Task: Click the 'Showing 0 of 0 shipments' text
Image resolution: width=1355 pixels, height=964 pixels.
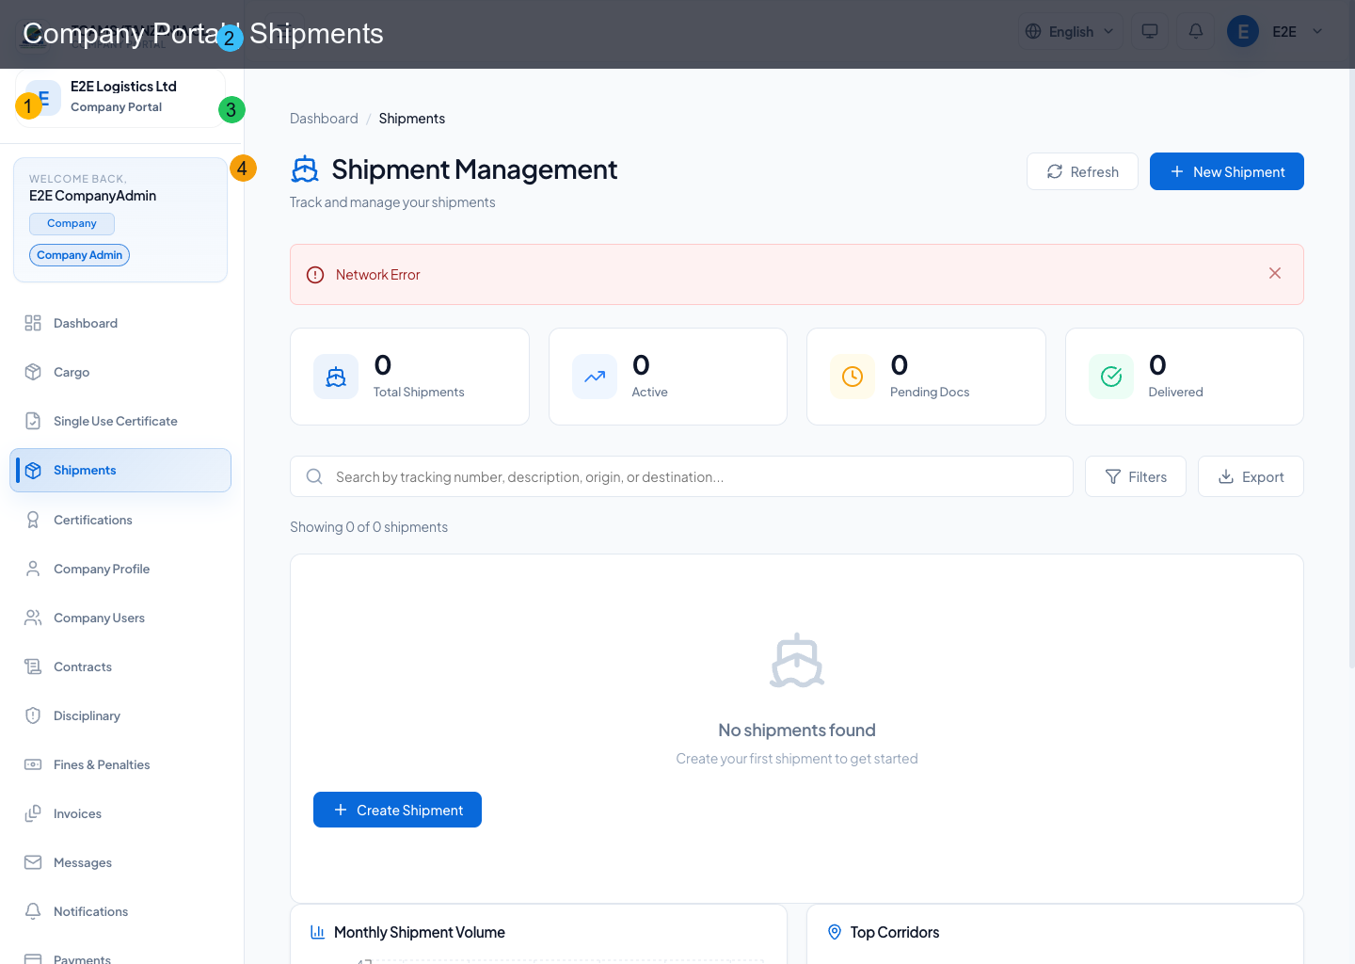Action: pos(369,527)
